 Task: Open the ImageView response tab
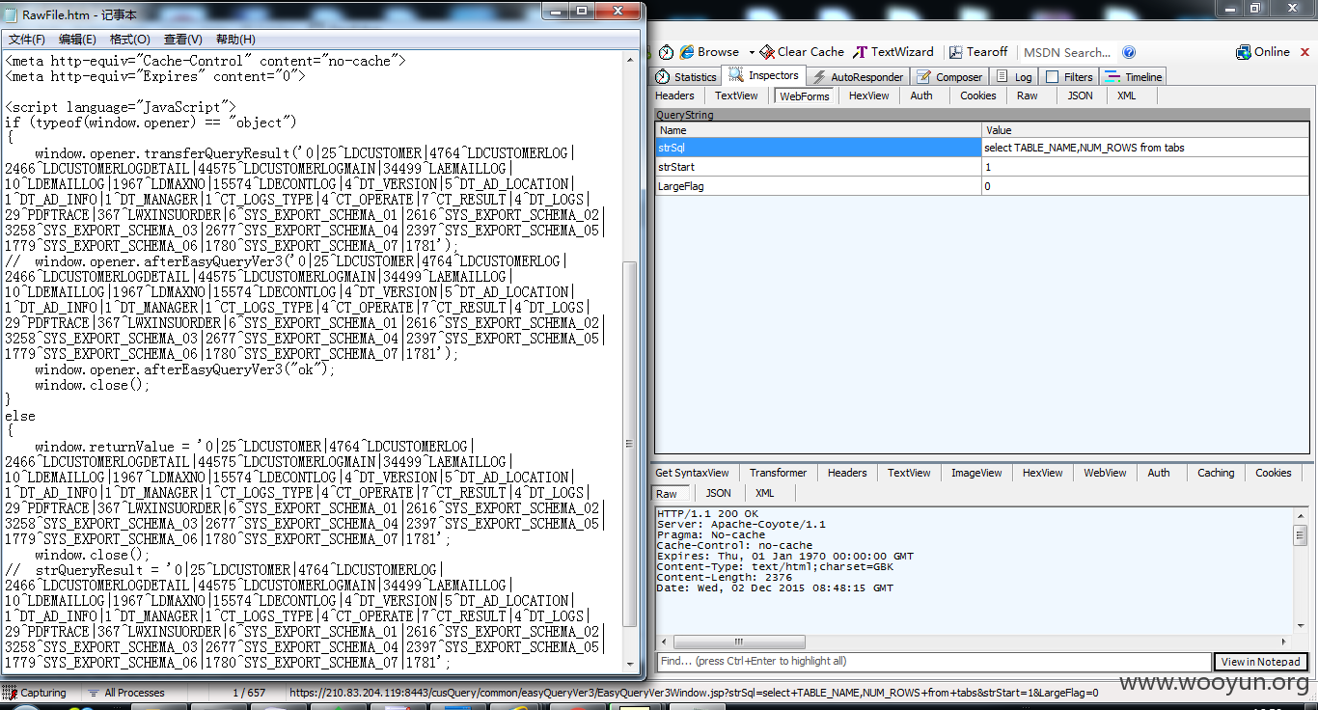[976, 473]
